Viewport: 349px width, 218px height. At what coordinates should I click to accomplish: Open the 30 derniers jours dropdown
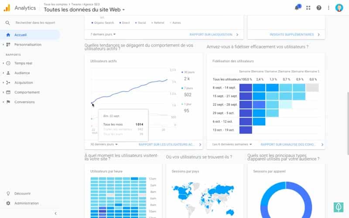click(x=104, y=144)
